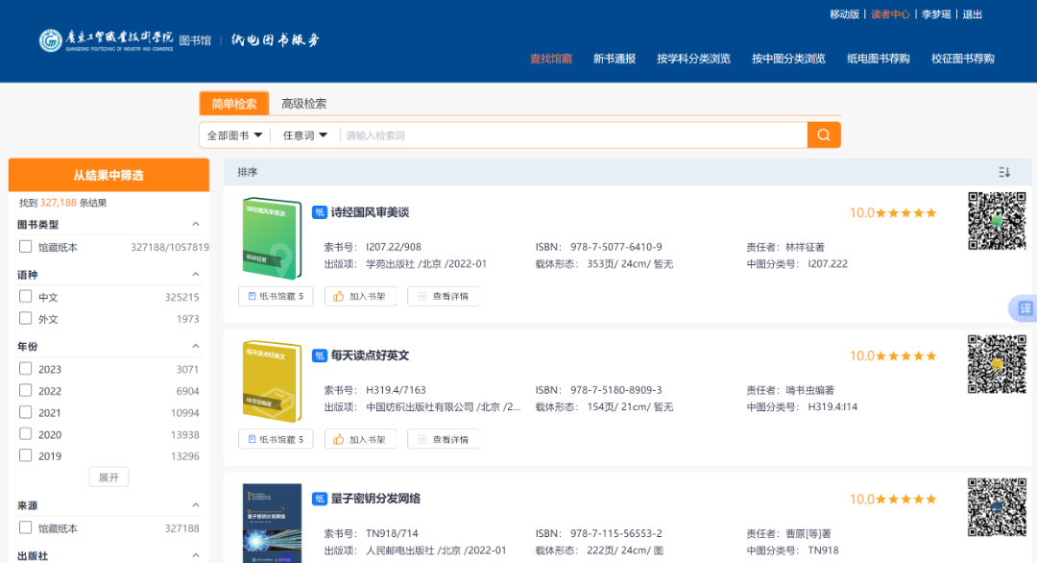Open 按学科分类浏览 in the navigation
This screenshot has width=1037, height=563.
coord(694,59)
